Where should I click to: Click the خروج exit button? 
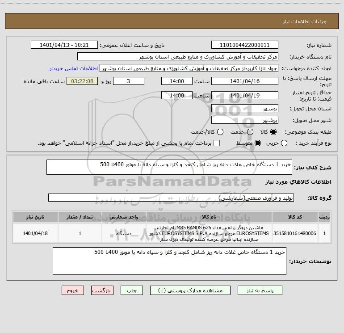pos(73,291)
